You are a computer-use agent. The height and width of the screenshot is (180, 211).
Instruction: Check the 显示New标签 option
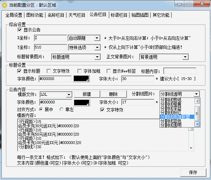pos(109,71)
